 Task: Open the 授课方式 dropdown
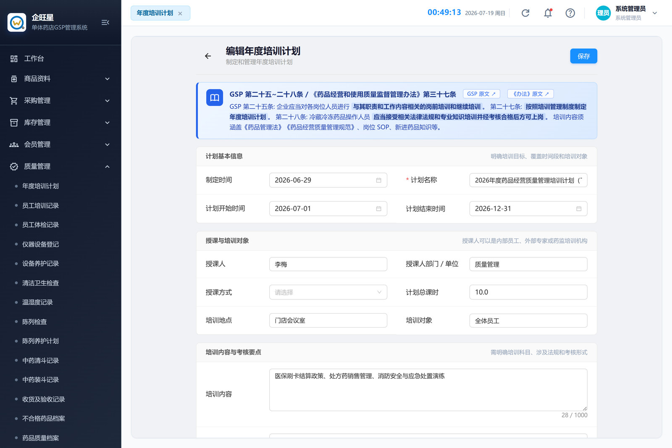coord(328,292)
